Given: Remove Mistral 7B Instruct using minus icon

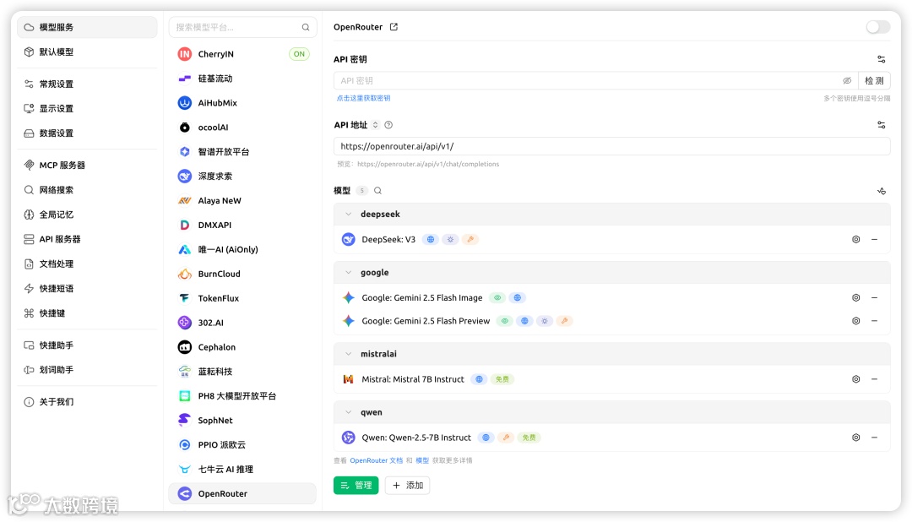Looking at the screenshot, I should 876,379.
